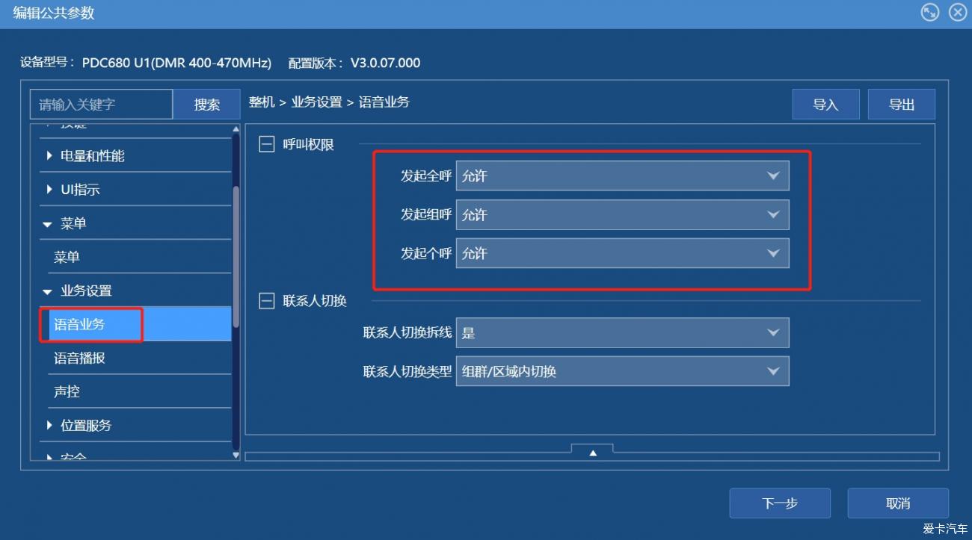Click the 导出 export button

(x=901, y=104)
